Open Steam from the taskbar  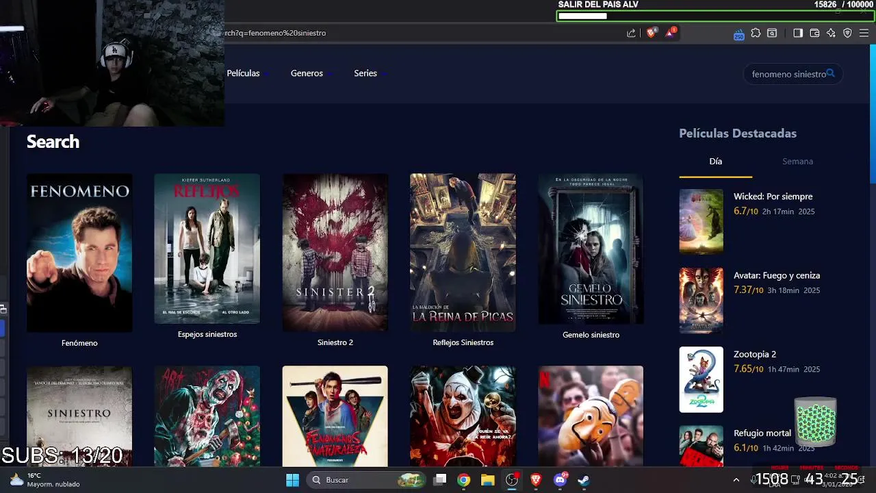[584, 480]
